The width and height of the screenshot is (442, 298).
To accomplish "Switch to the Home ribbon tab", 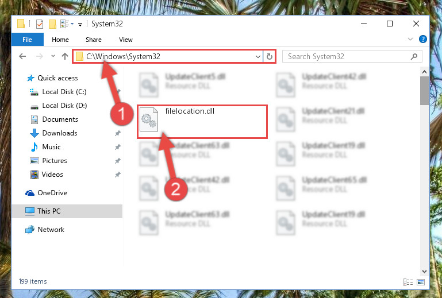I will point(60,40).
